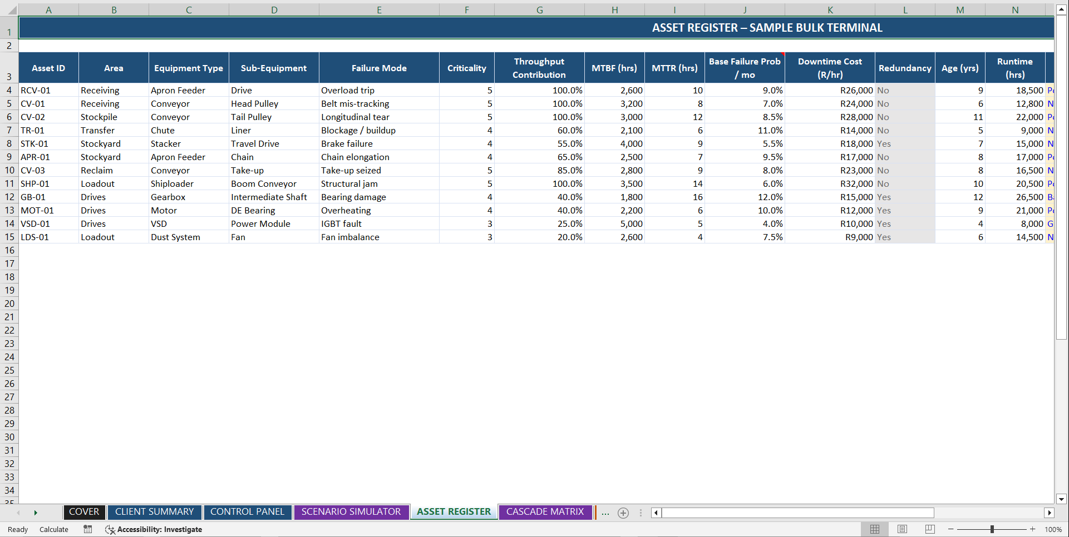Switch to the CASCADE MATRIX tab
The width and height of the screenshot is (1069, 537).
coord(545,512)
